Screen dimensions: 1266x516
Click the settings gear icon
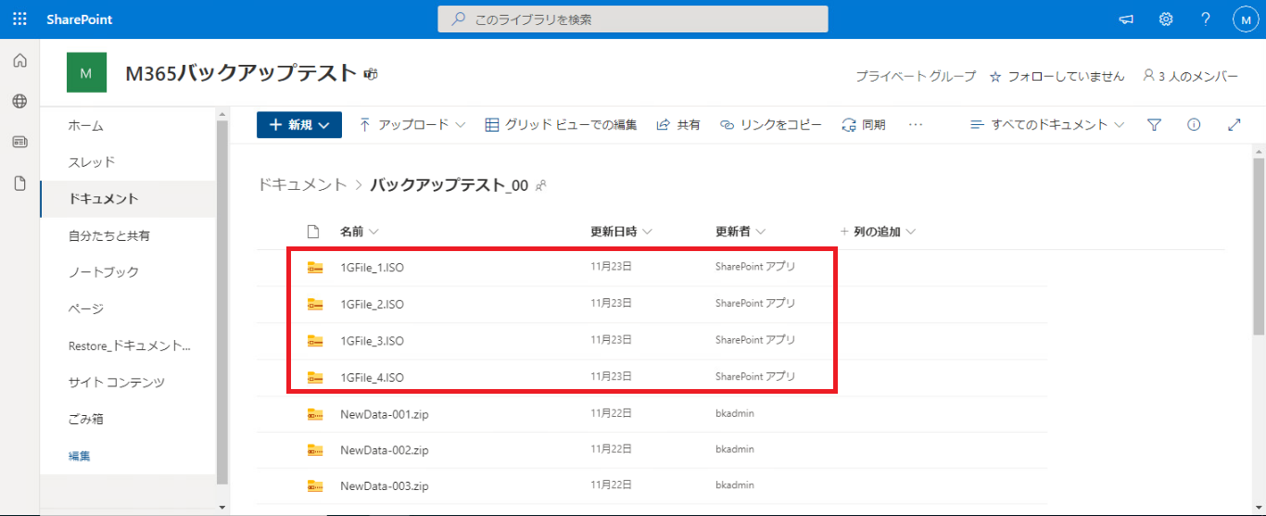1166,19
